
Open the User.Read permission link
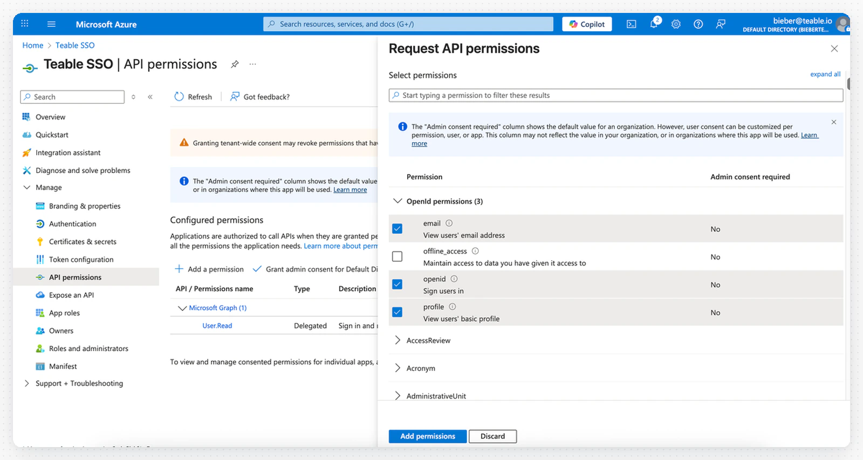tap(217, 325)
